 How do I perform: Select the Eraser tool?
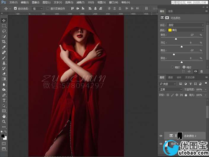tap(4, 74)
